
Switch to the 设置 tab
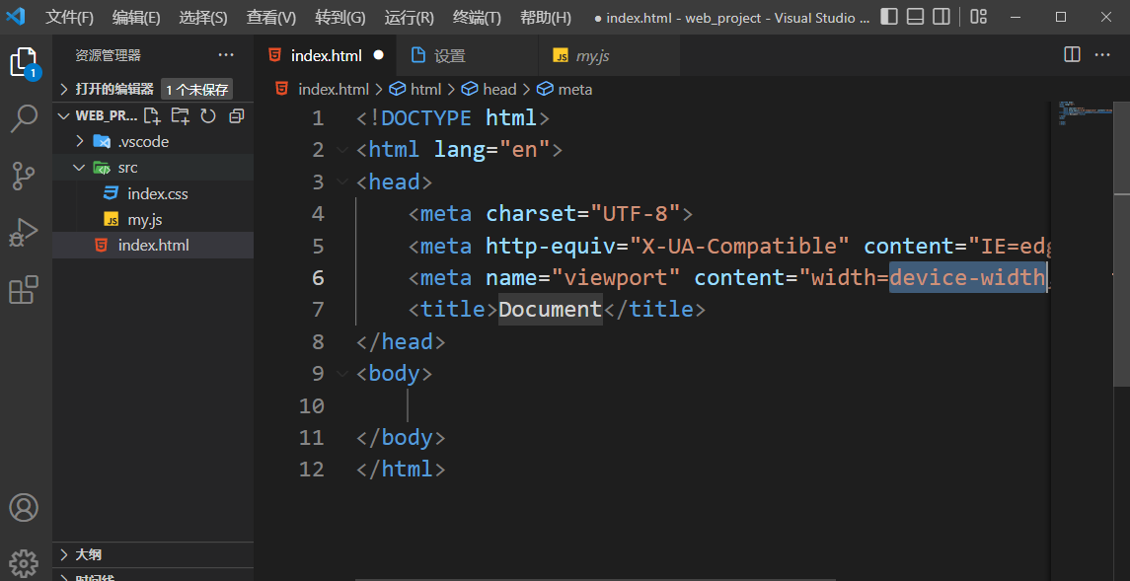467,55
